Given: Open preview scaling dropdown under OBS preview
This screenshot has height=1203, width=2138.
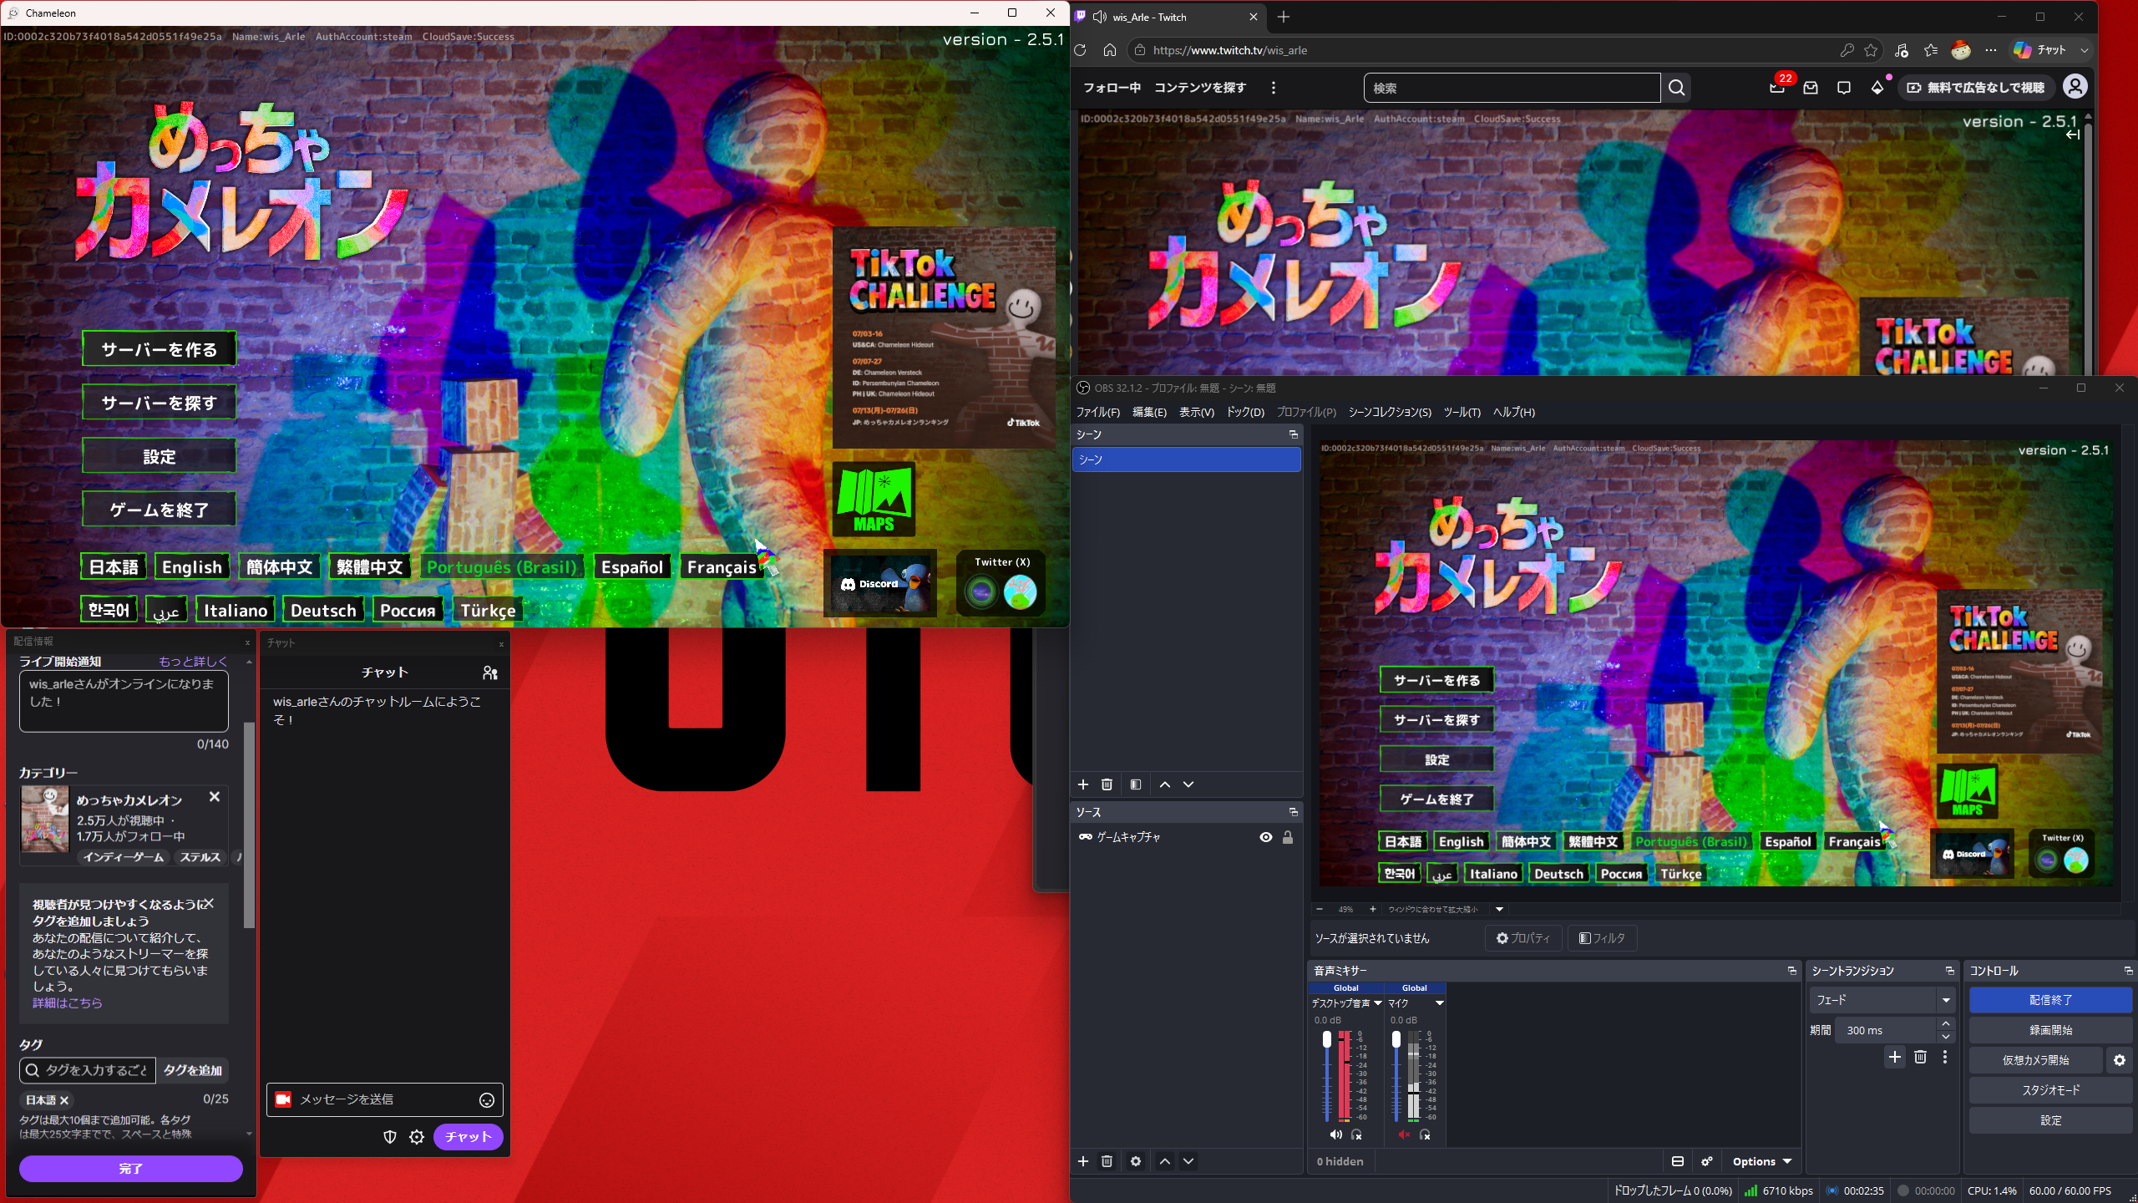Looking at the screenshot, I should [x=1499, y=909].
